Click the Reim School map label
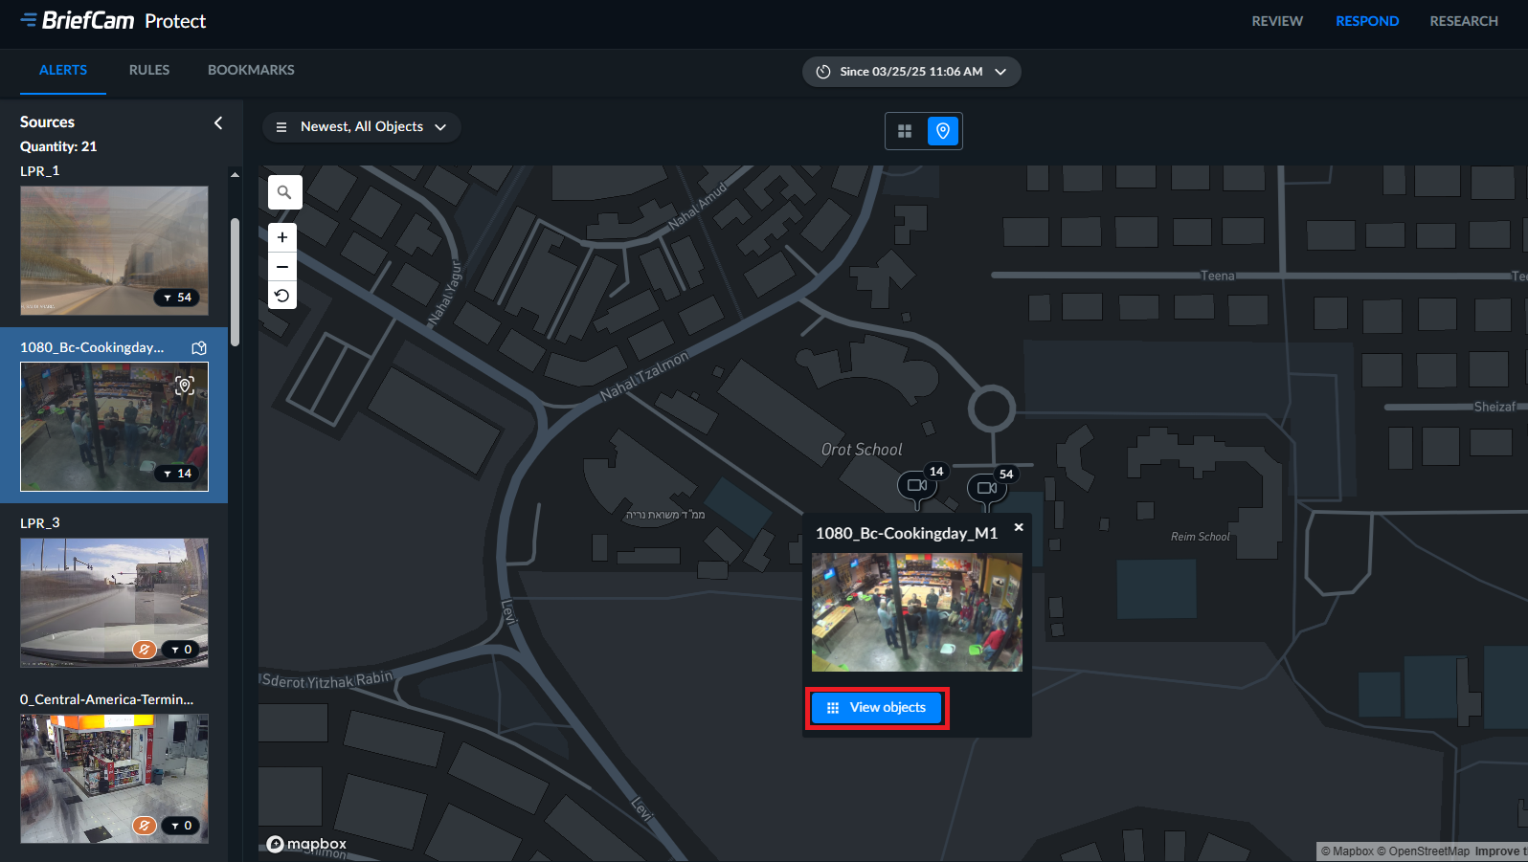1528x862 pixels. [1200, 537]
